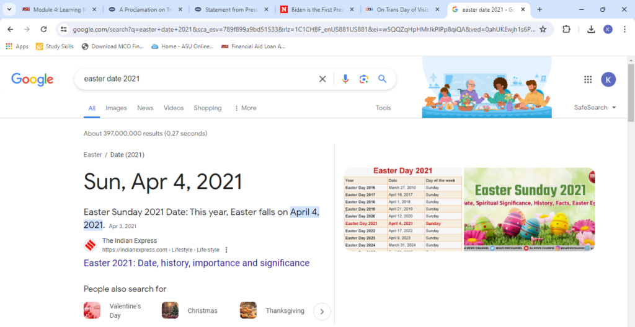Viewport: 635px width, 327px height.
Task: Open Easter 2021: Date, history article link
Action: click(197, 263)
